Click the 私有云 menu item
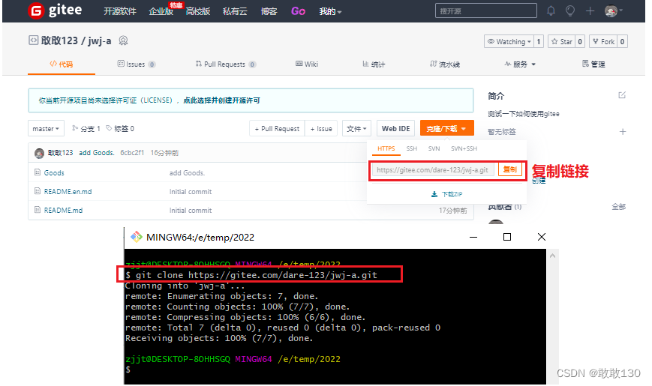The height and width of the screenshot is (386, 652). click(235, 11)
